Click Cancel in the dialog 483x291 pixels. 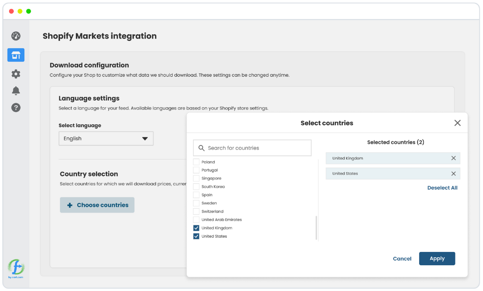pos(402,258)
